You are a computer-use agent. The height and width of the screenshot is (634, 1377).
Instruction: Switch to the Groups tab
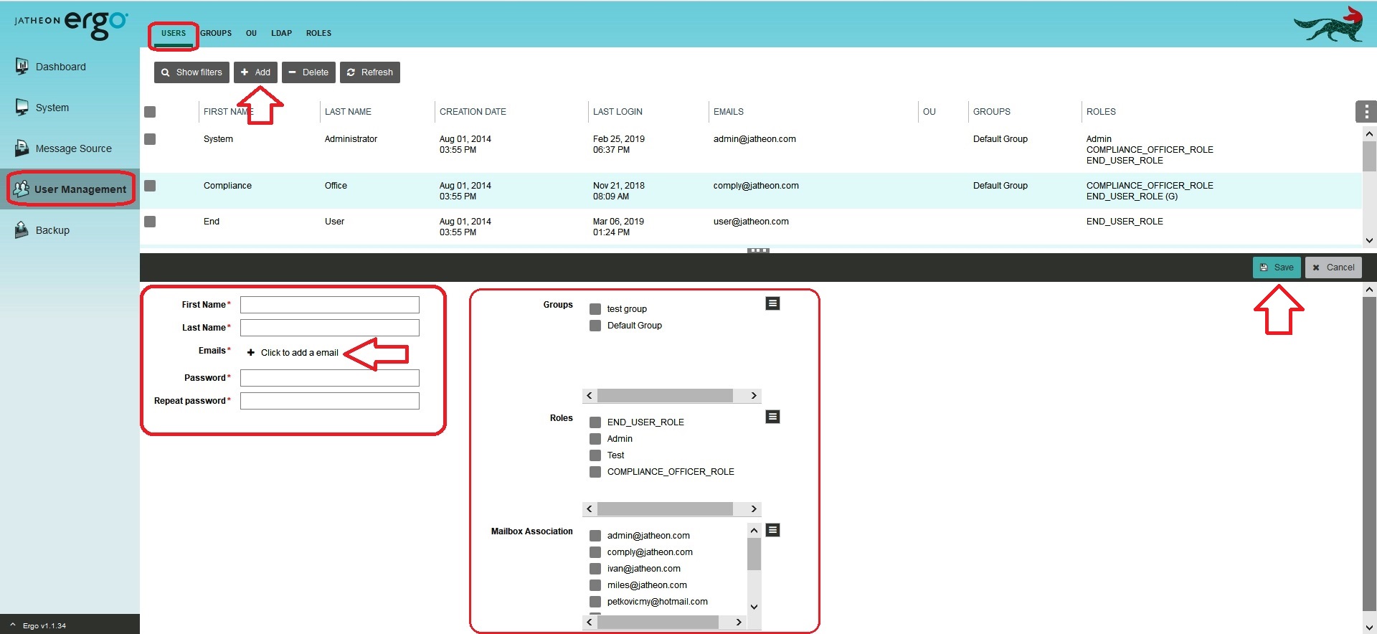[x=216, y=33]
